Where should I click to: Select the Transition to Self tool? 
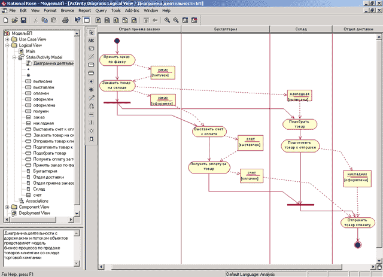(91, 106)
